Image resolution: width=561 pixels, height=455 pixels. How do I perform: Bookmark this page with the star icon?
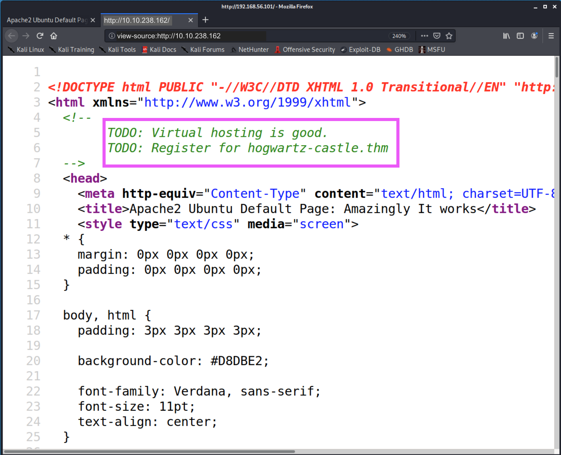449,36
